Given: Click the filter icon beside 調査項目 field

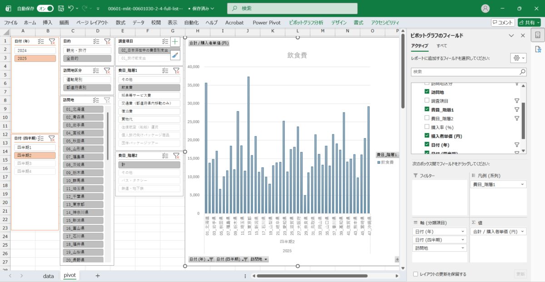Looking at the screenshot, I should click(x=516, y=101).
